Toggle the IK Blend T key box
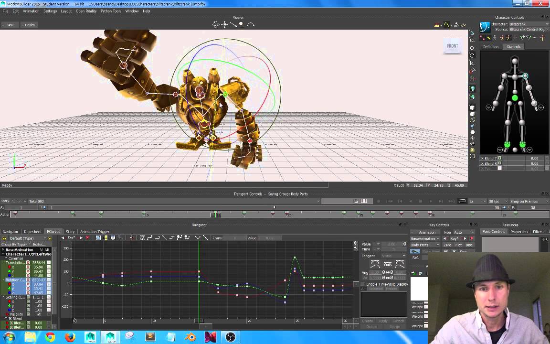 [499, 158]
